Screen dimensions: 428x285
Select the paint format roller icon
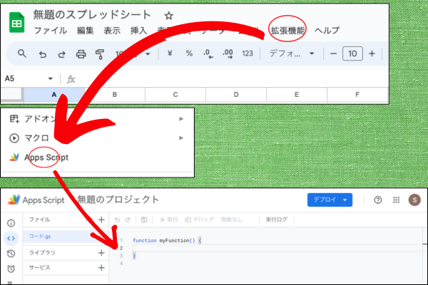[x=100, y=54]
